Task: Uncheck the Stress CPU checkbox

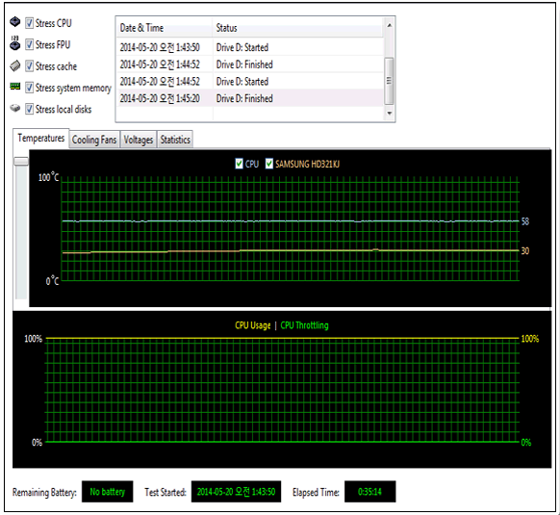Action: point(29,24)
